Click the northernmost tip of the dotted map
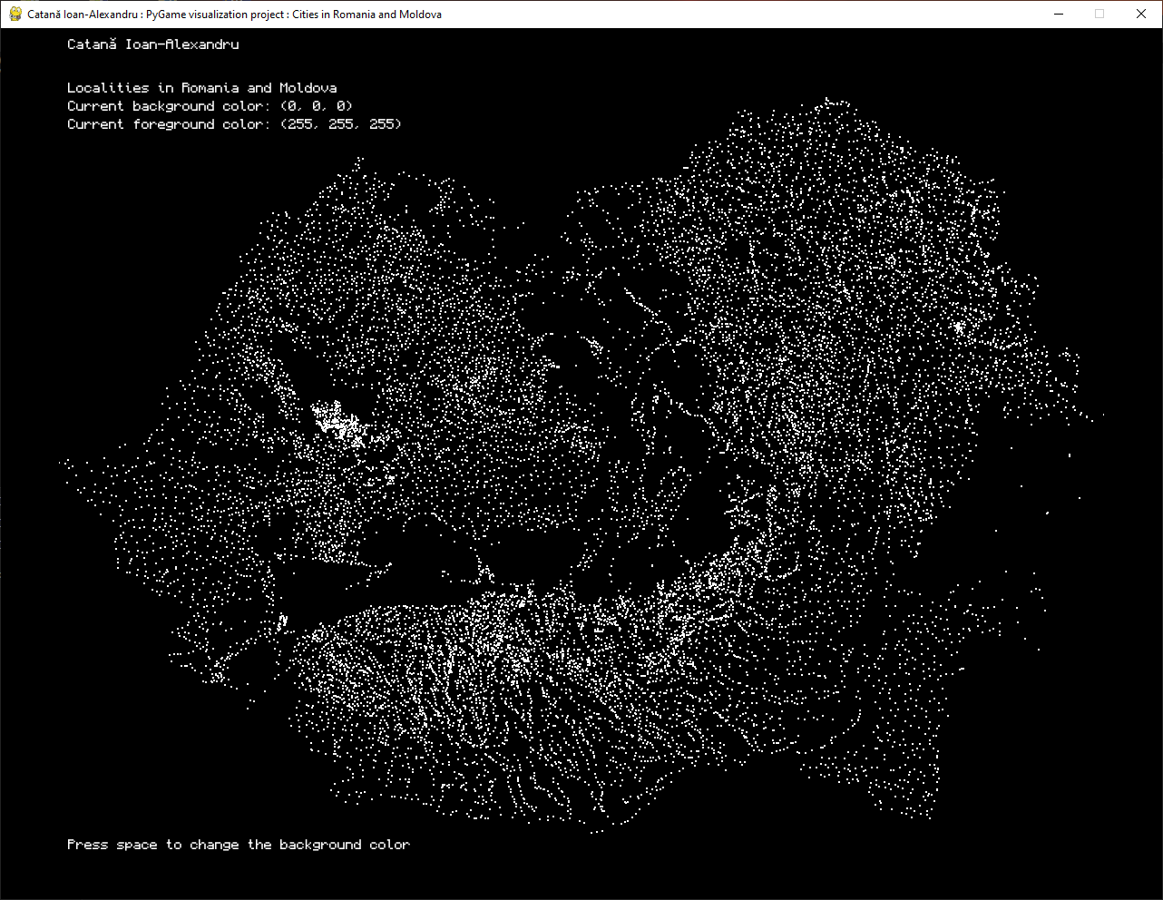This screenshot has width=1163, height=900. pos(826,99)
